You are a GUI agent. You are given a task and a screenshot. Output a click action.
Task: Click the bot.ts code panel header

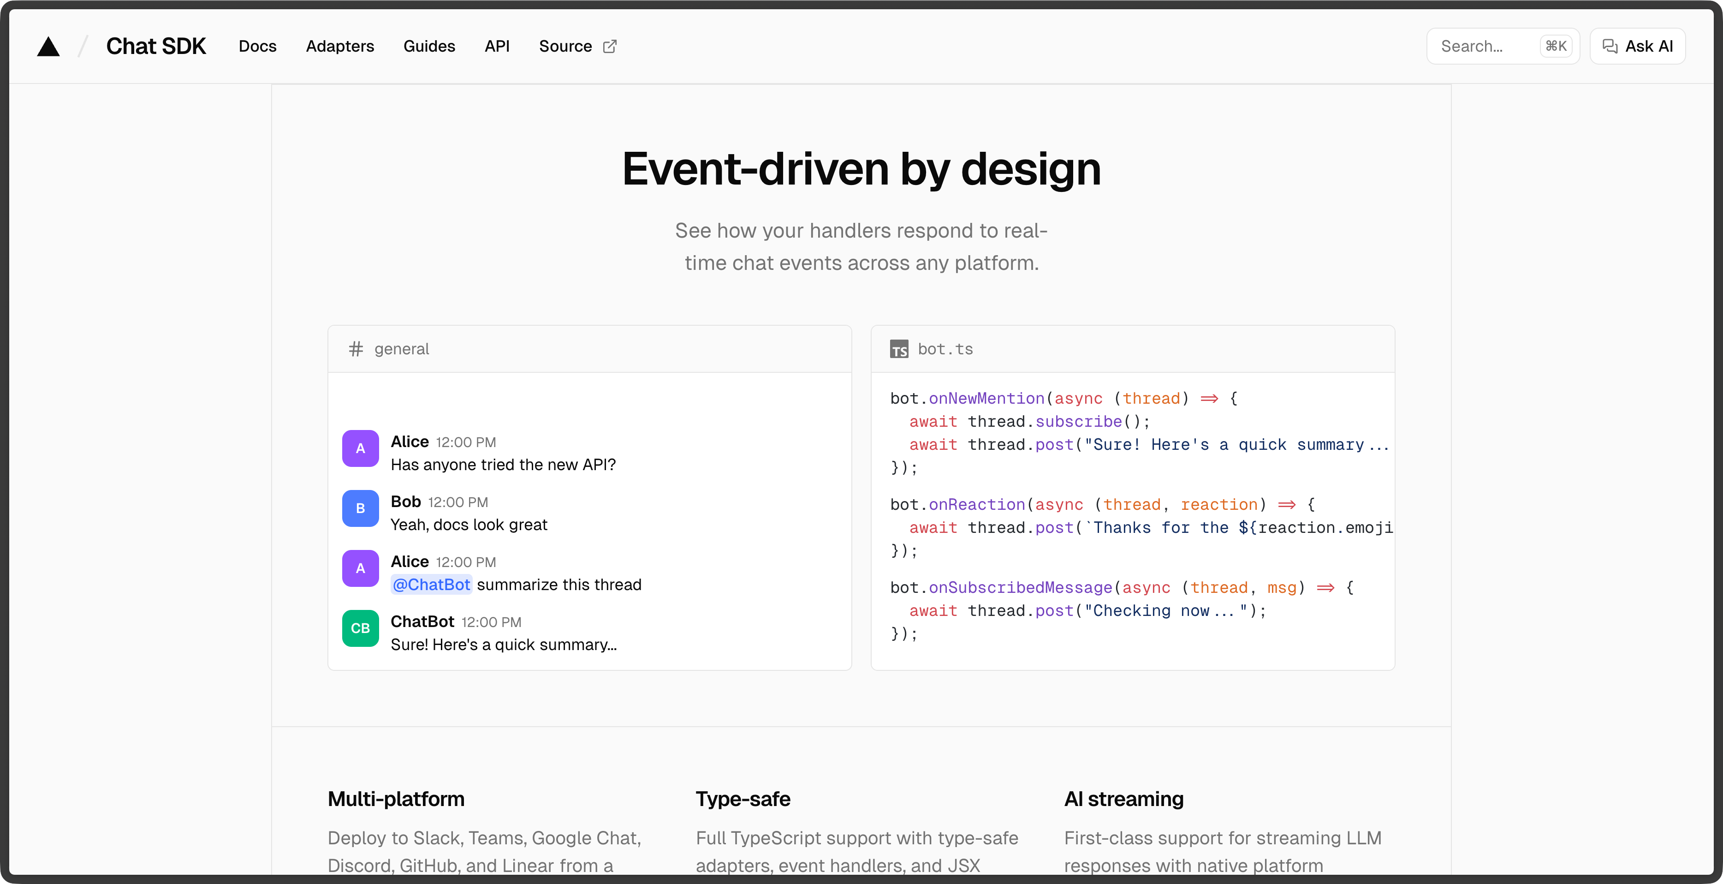coord(1132,349)
